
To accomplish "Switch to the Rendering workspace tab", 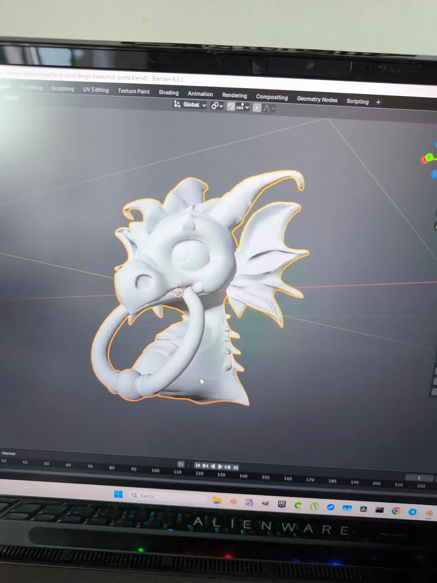I will tap(234, 95).
